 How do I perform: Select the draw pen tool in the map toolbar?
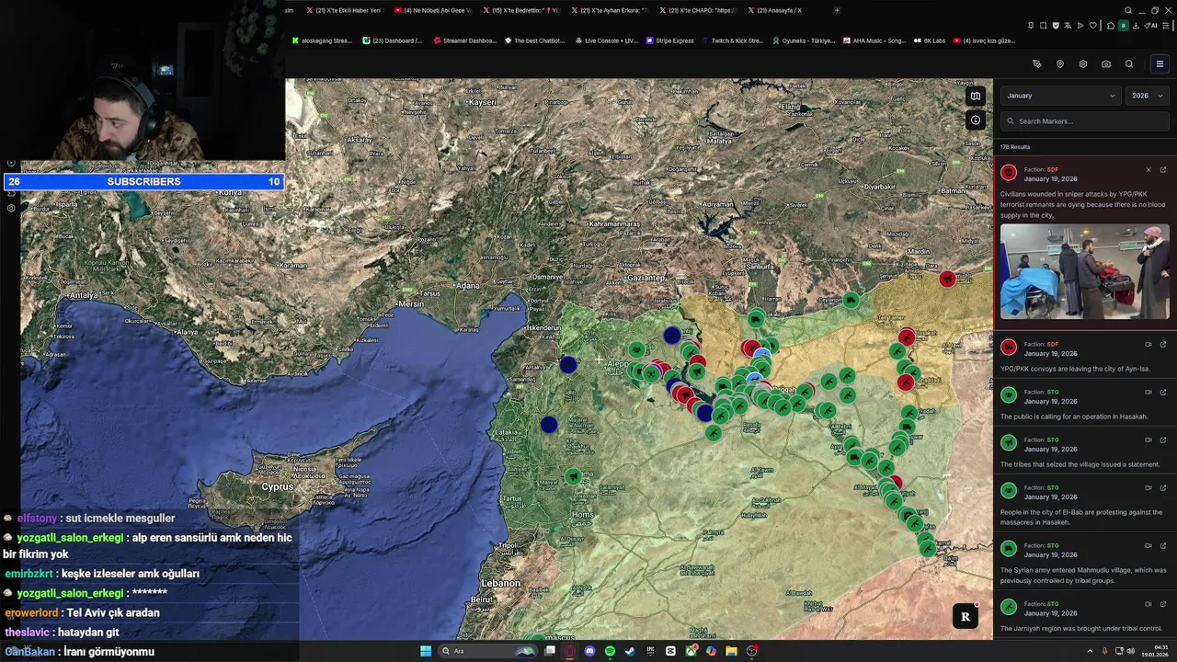pos(1037,64)
